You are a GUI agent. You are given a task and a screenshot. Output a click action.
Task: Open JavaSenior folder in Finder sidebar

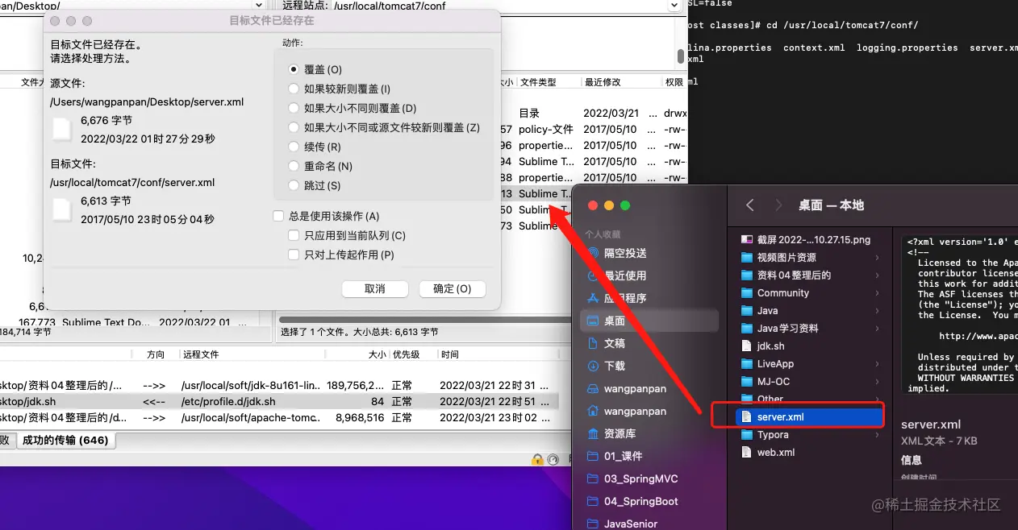623,524
